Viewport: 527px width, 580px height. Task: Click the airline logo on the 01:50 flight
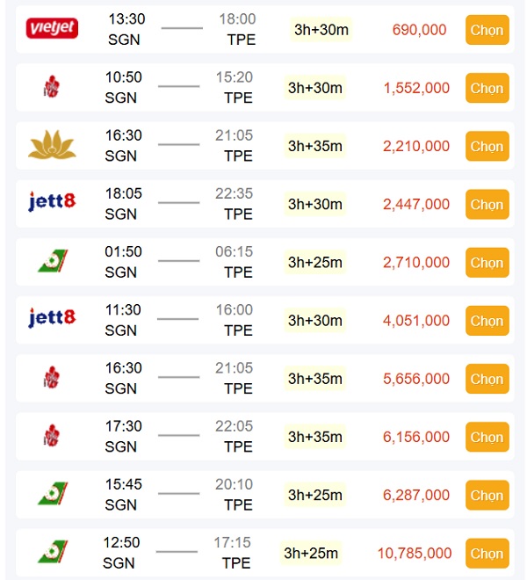53,261
